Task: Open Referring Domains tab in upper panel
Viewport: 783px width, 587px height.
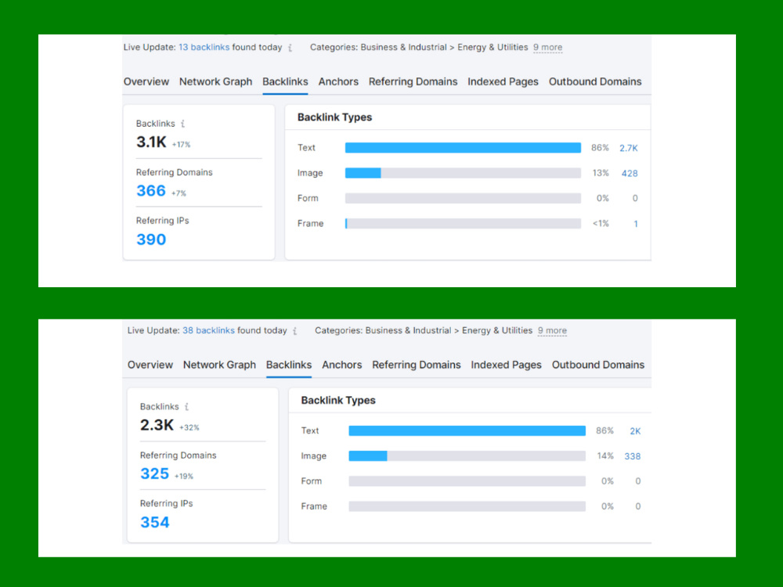Action: click(413, 81)
